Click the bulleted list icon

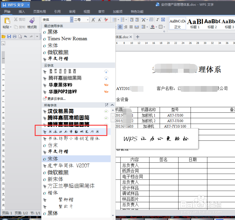114,20
